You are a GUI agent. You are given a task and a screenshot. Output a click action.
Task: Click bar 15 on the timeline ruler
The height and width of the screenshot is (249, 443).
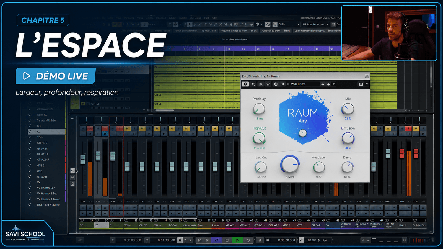(x=258, y=49)
